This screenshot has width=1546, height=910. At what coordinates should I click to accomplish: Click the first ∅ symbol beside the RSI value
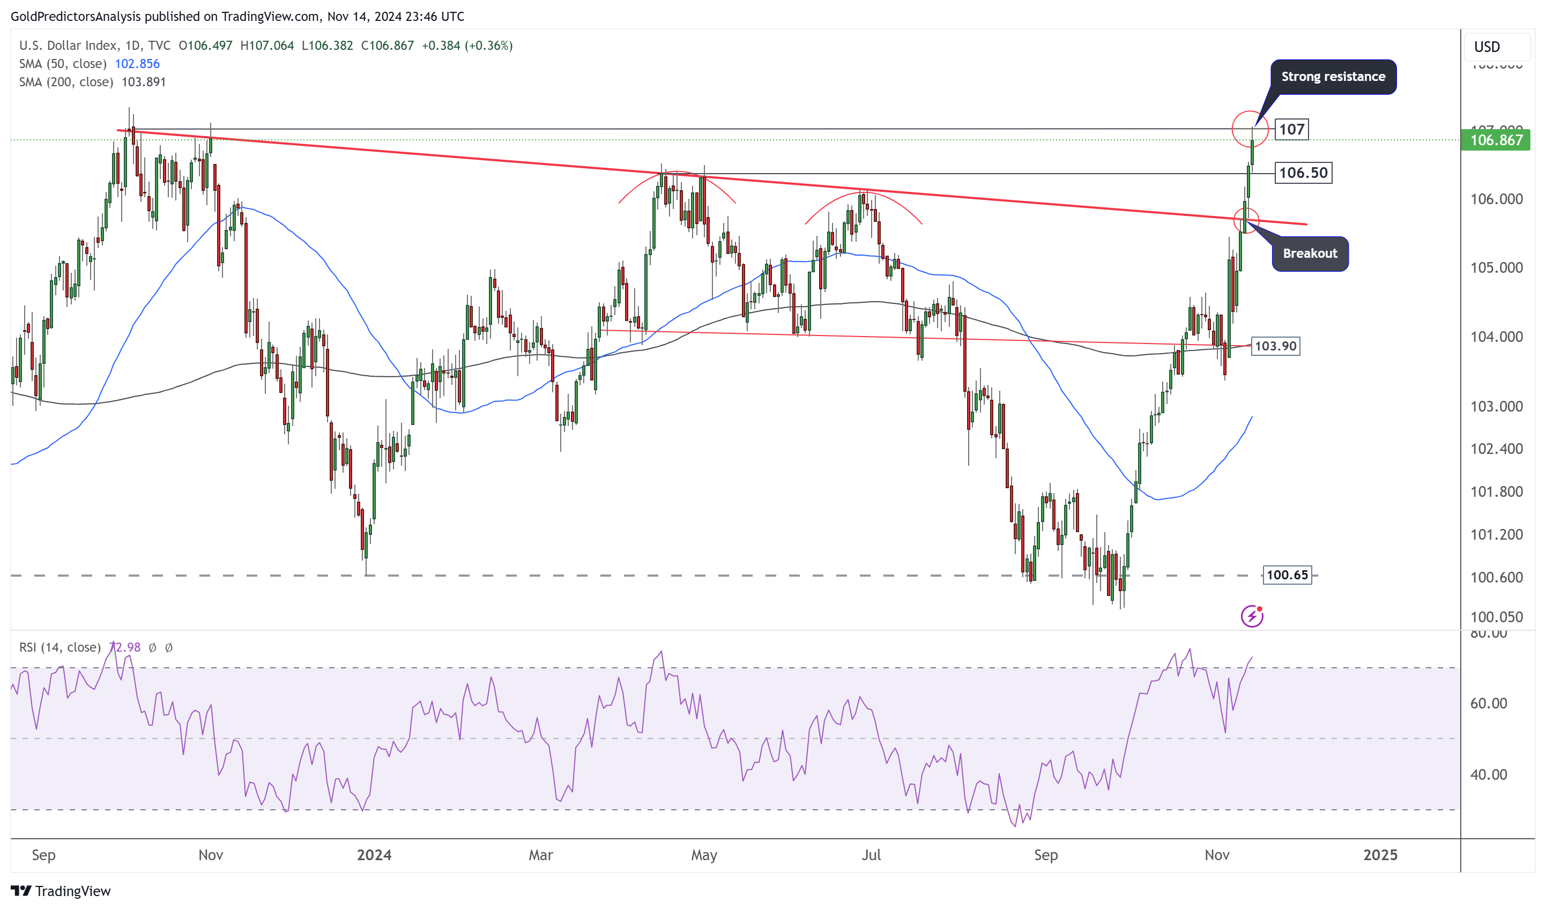coord(153,647)
